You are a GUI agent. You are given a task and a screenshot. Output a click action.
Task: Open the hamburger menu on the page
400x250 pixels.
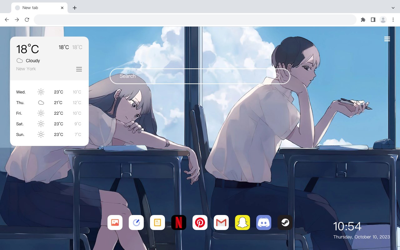tap(387, 39)
